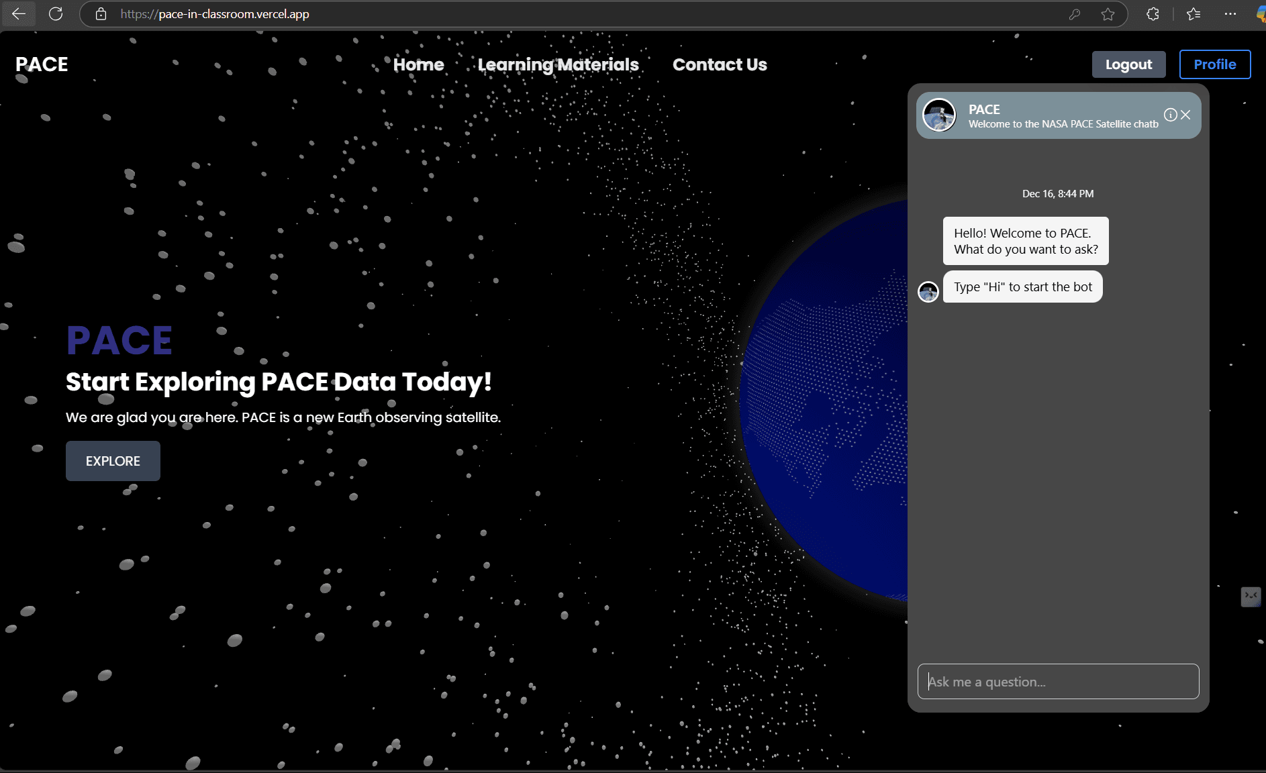The width and height of the screenshot is (1266, 773).
Task: Add this page to favorites star
Action: coord(1109,13)
